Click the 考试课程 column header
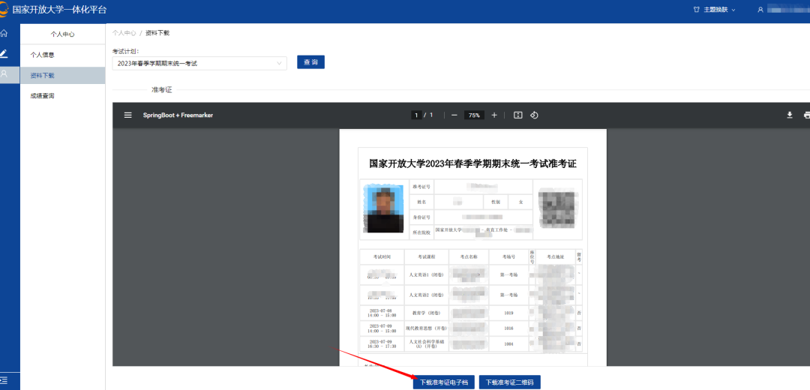This screenshot has height=390, width=810. (x=426, y=256)
